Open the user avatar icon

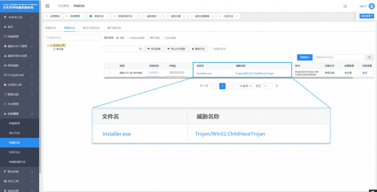tap(371, 6)
